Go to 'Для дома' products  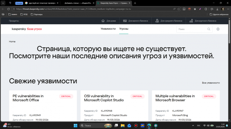pos(109,21)
